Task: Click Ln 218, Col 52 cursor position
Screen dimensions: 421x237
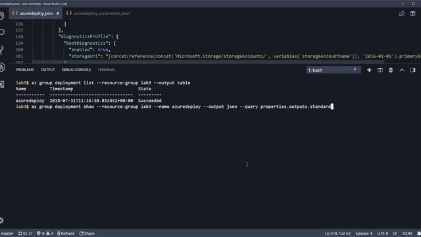Action: coord(337,234)
